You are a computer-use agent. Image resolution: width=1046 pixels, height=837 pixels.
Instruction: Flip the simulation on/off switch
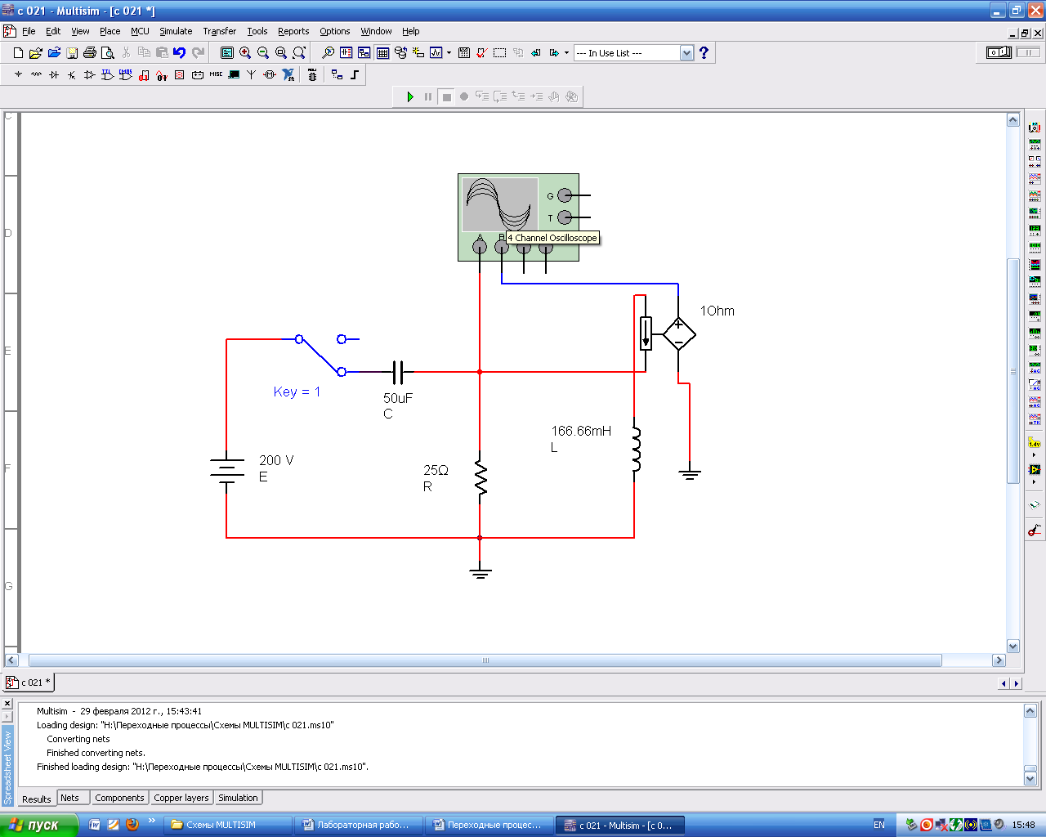[999, 52]
